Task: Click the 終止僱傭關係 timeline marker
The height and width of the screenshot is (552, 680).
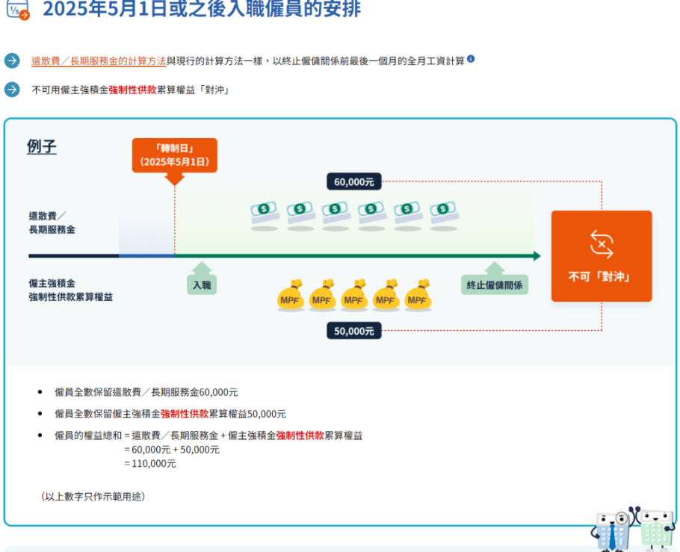Action: (494, 285)
